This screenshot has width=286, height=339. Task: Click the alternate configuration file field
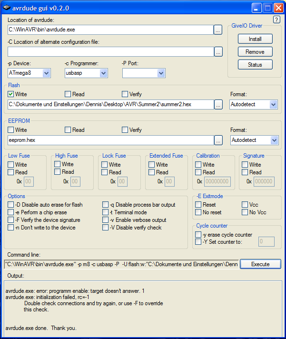pos(111,52)
